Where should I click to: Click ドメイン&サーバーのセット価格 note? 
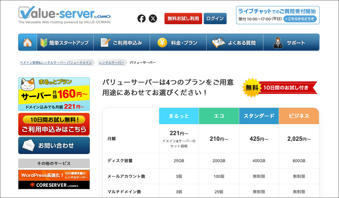point(179,143)
